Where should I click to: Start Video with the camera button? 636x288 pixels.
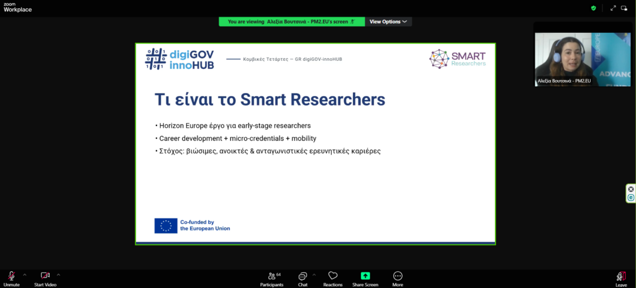click(x=45, y=276)
